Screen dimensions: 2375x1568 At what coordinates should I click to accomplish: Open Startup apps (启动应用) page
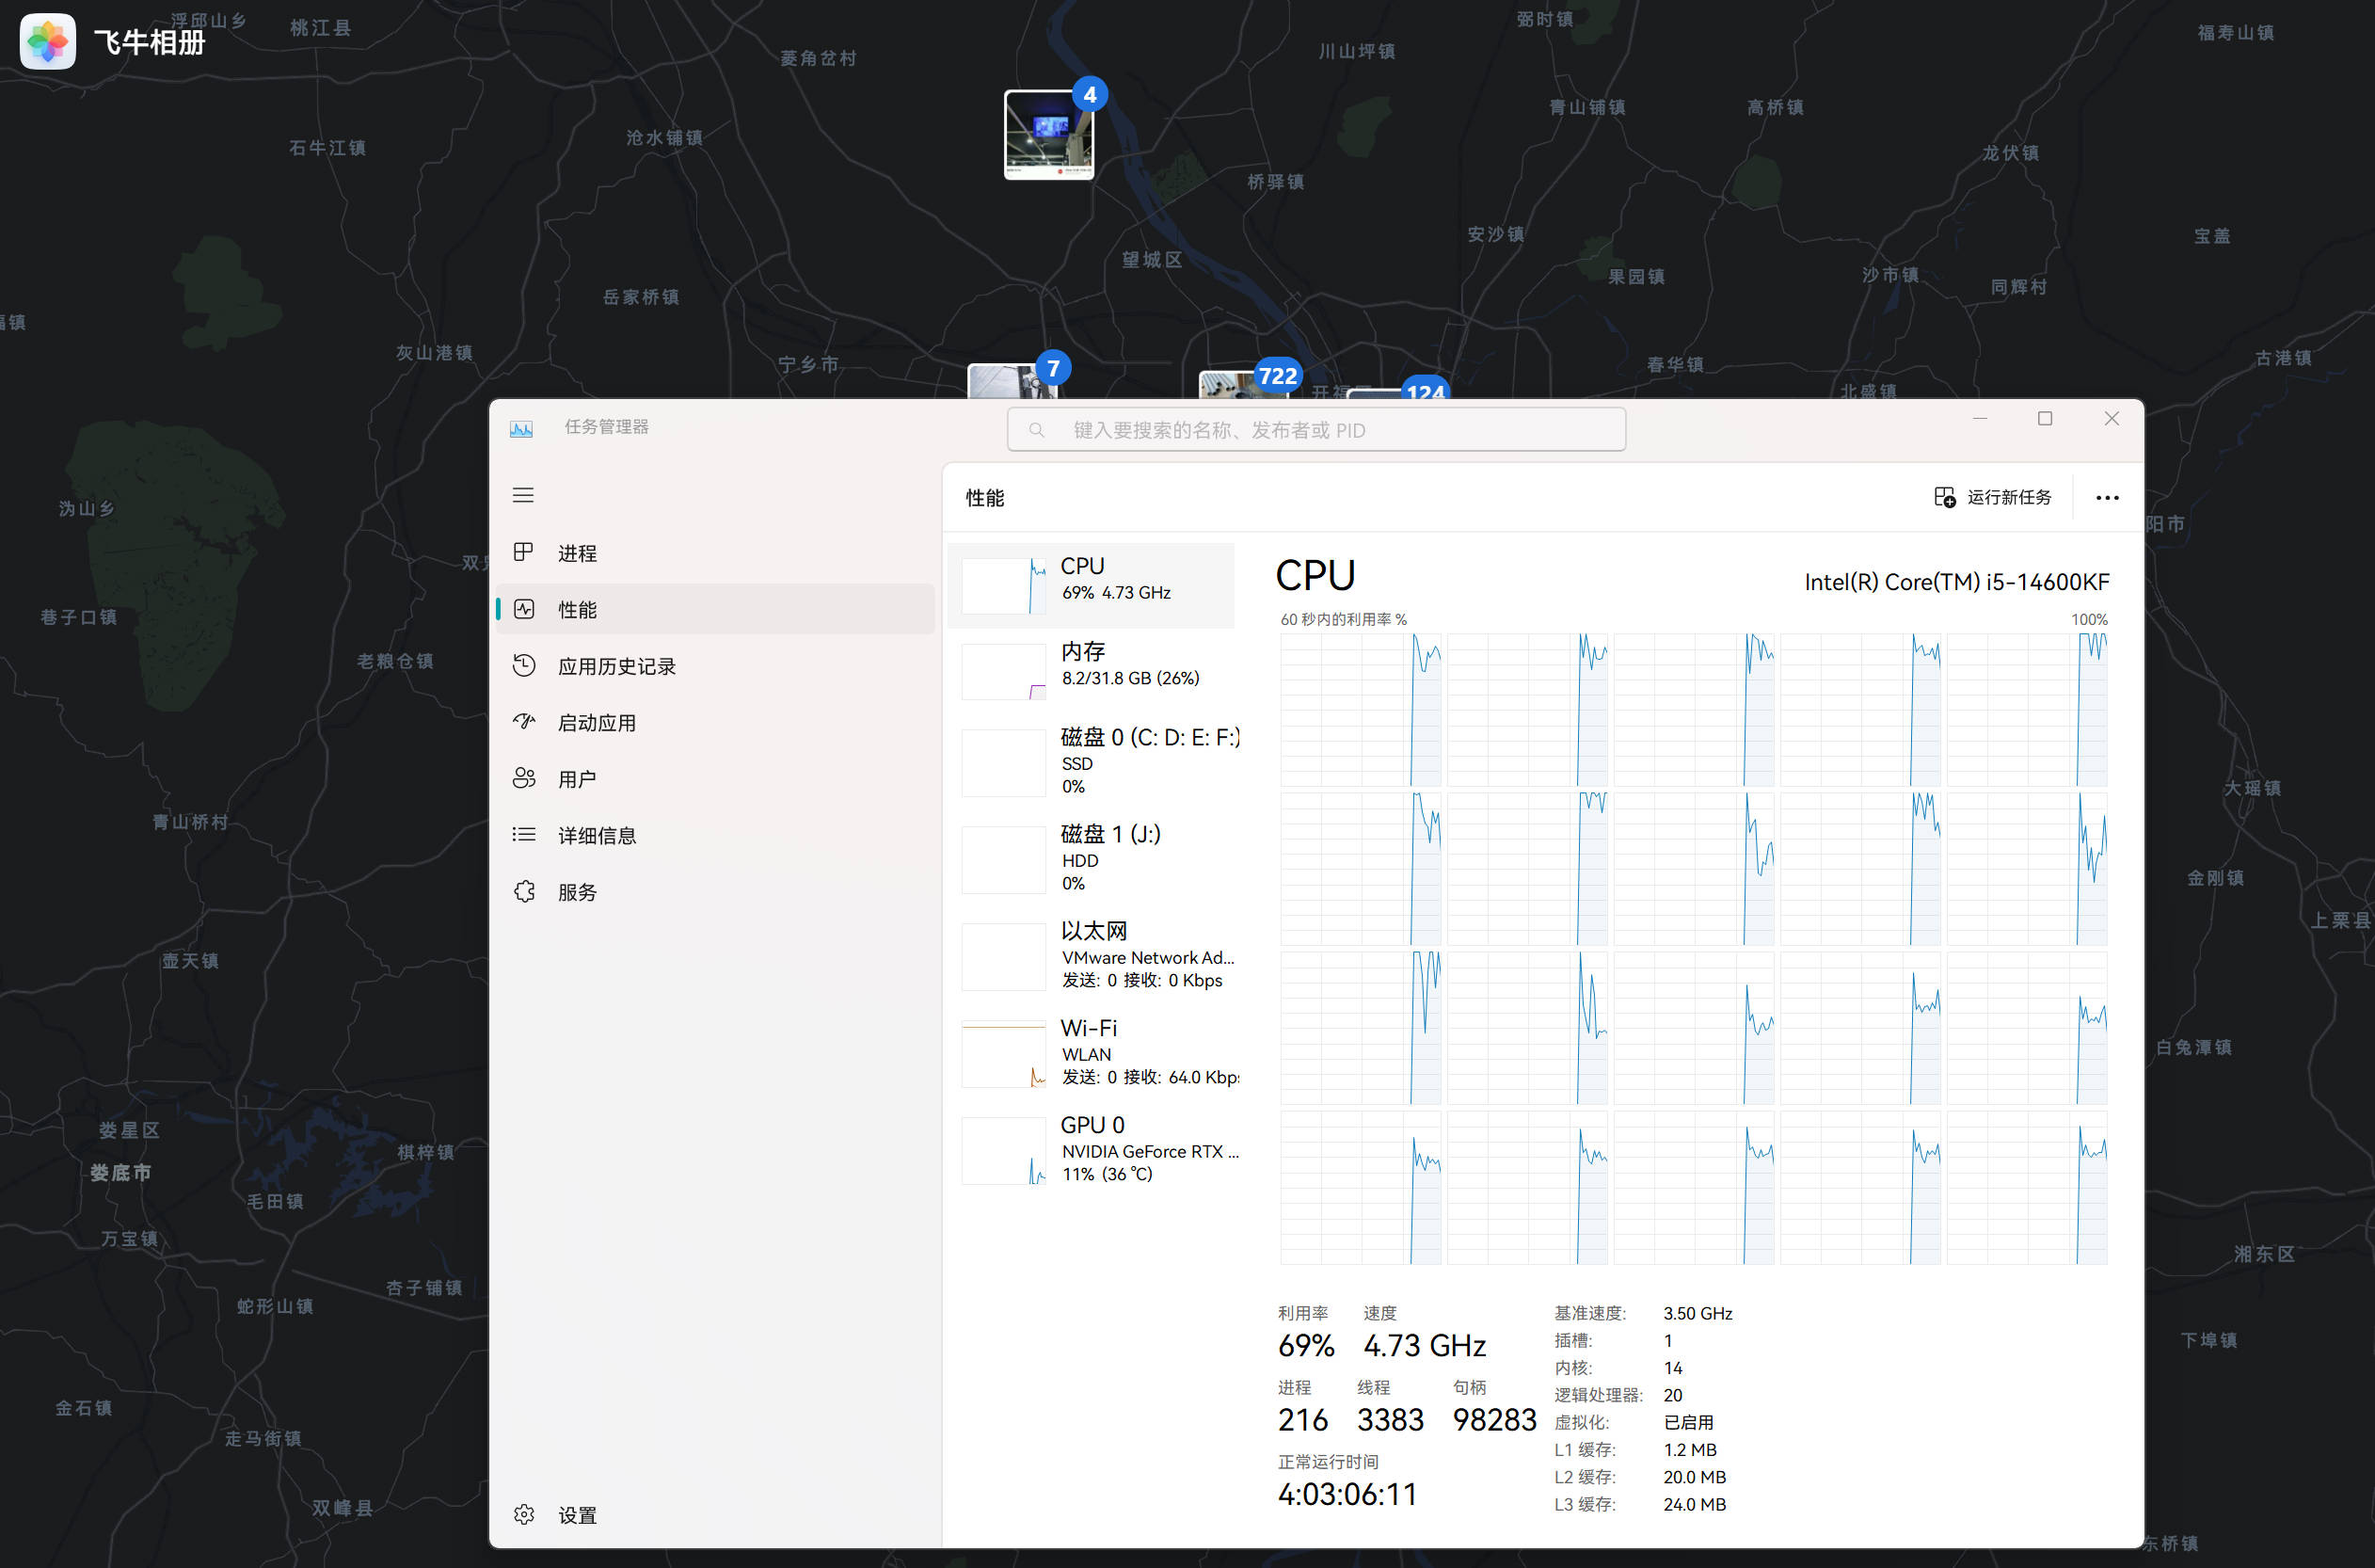click(596, 722)
